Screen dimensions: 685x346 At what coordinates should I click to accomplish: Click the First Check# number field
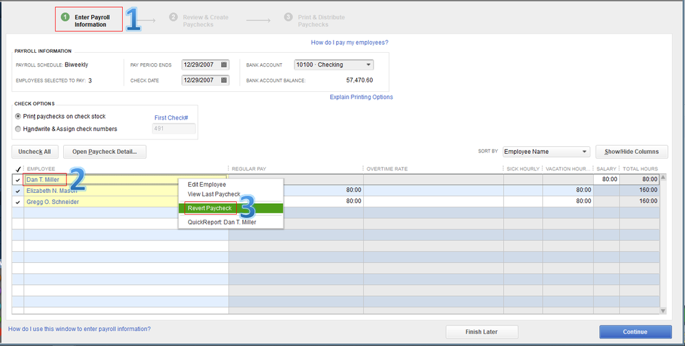[x=174, y=128]
